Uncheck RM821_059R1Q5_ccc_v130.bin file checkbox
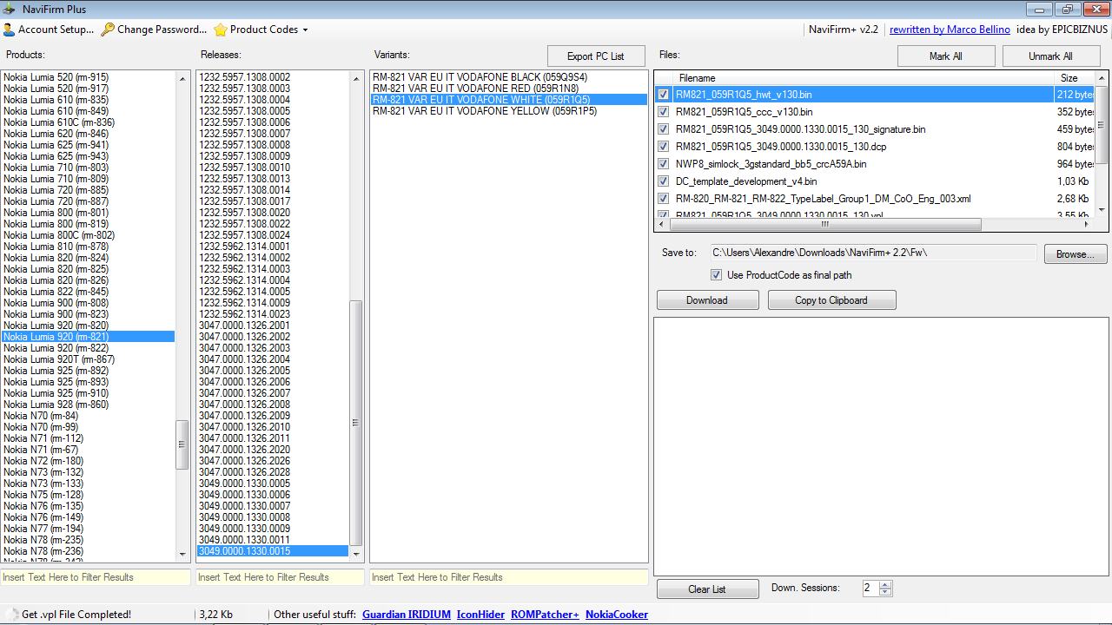Image resolution: width=1112 pixels, height=625 pixels. coord(664,112)
